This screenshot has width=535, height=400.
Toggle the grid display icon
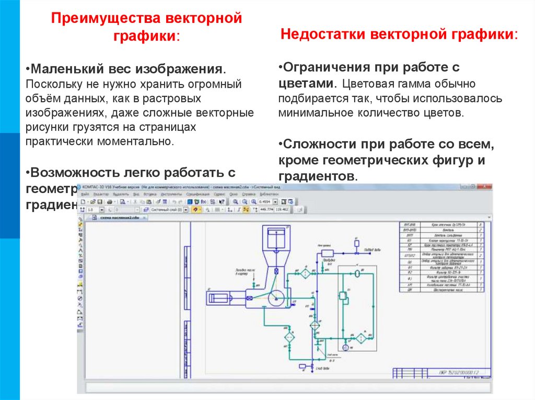point(217,210)
